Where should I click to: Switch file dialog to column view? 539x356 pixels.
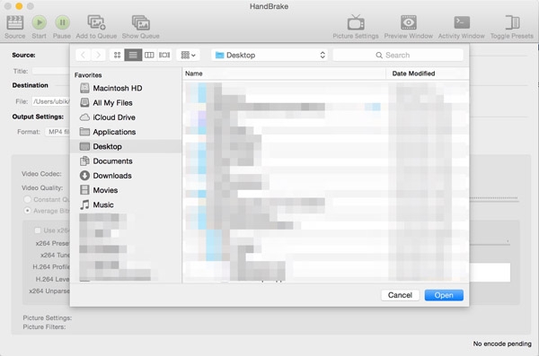click(149, 55)
